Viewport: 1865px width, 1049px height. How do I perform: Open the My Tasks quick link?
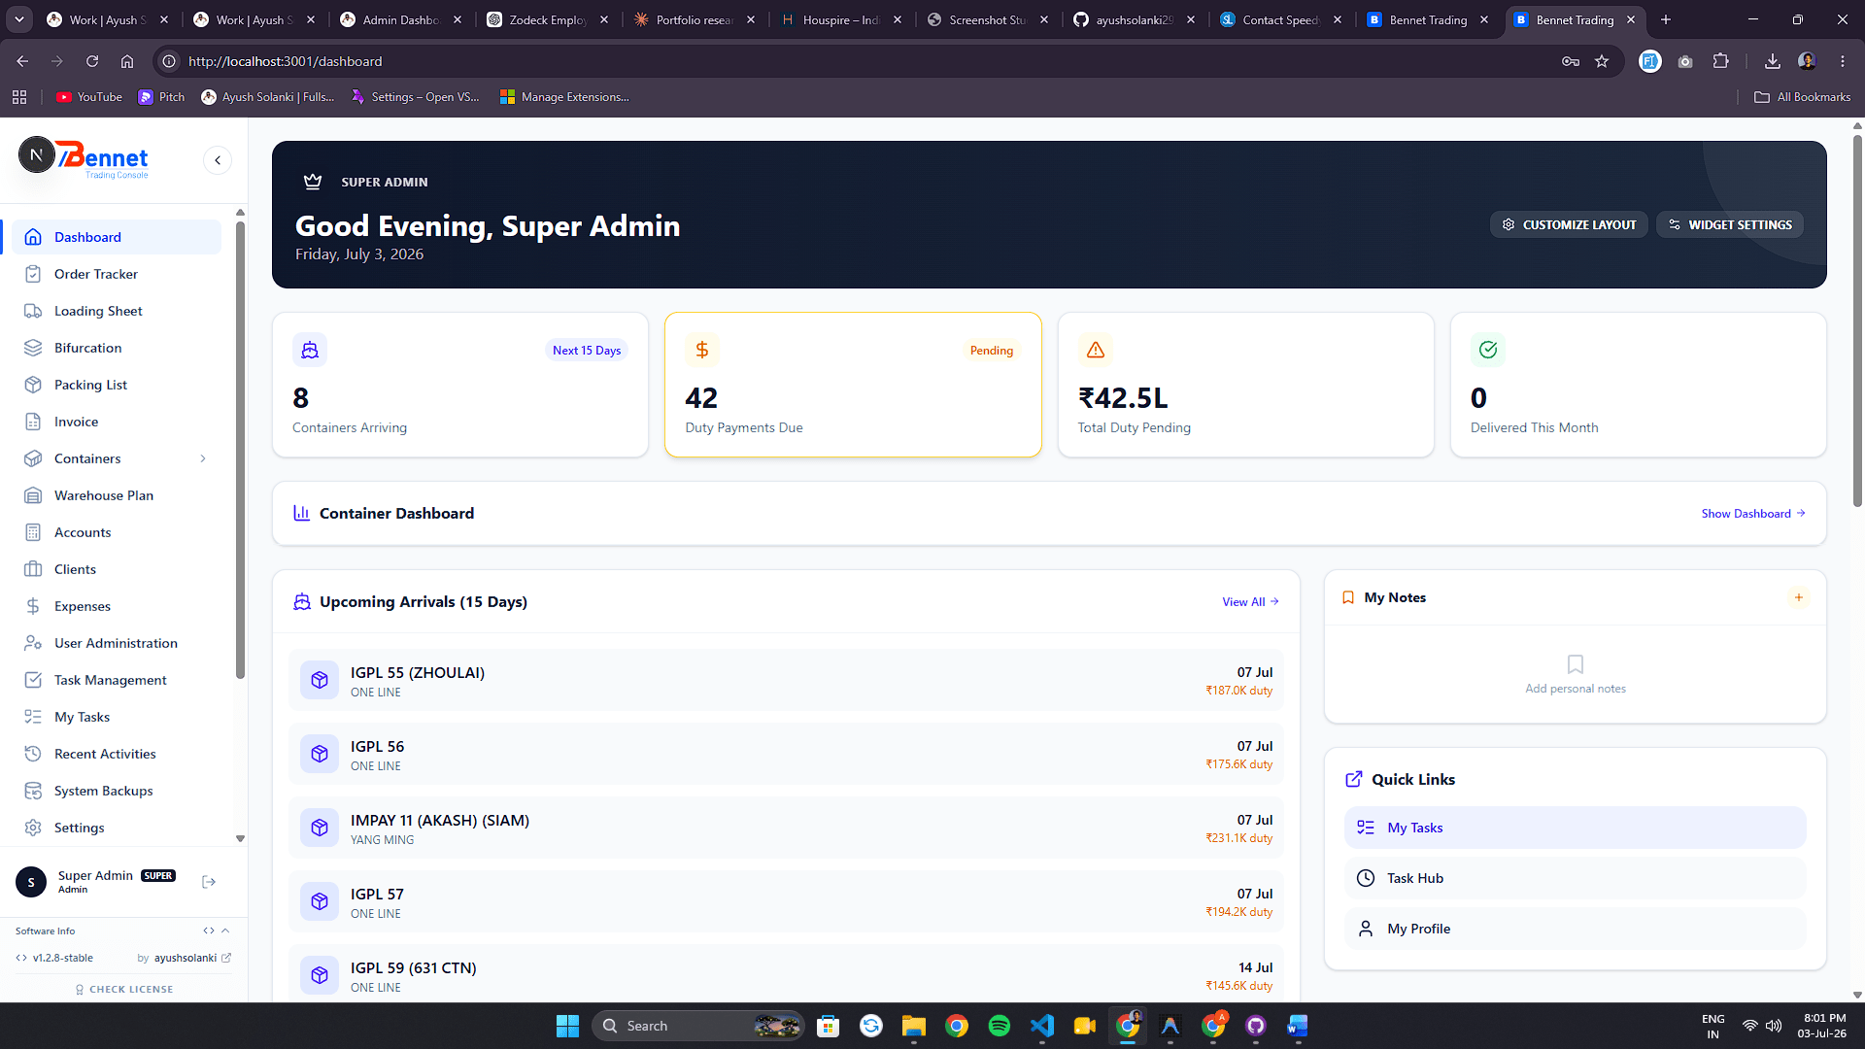pyautogui.click(x=1575, y=828)
